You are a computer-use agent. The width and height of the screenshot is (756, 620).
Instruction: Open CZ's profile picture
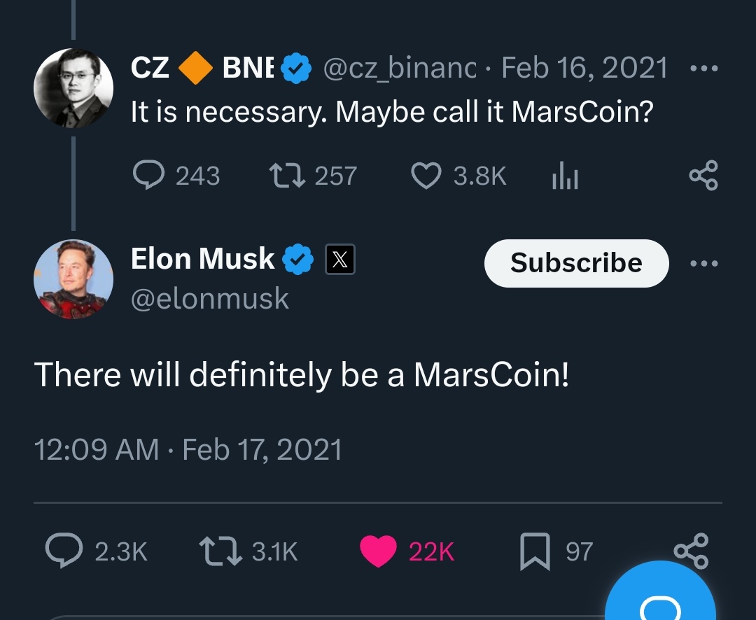(x=73, y=88)
